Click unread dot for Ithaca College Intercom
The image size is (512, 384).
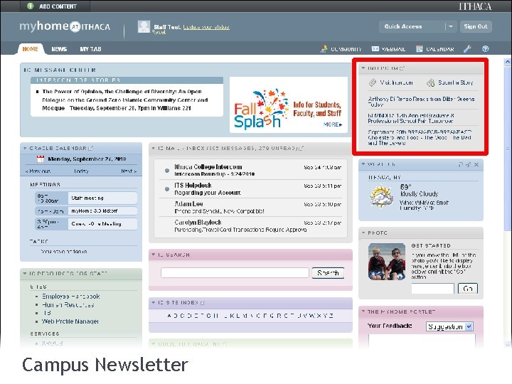coord(167,171)
